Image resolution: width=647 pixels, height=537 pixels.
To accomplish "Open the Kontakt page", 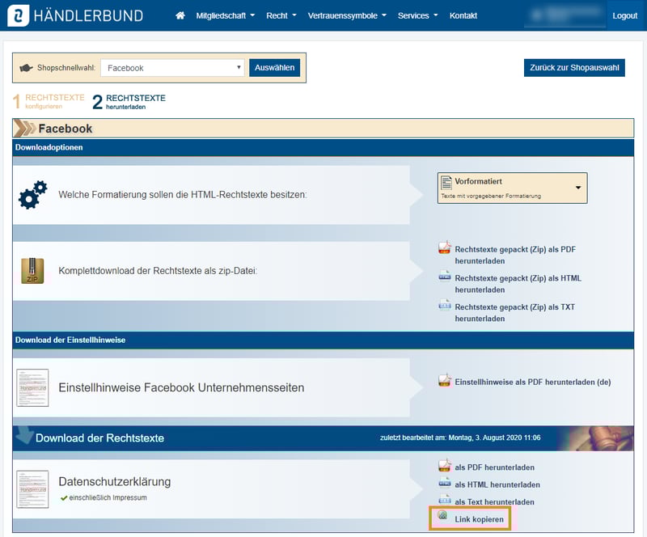I will [x=463, y=15].
